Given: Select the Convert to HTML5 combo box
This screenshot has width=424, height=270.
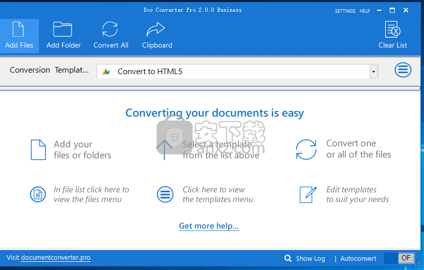Looking at the screenshot, I should [237, 72].
